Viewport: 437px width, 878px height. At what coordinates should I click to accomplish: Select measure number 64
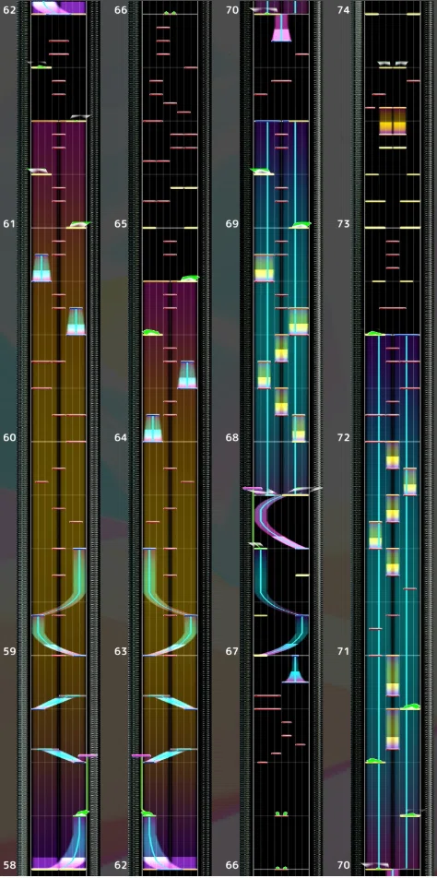point(121,437)
